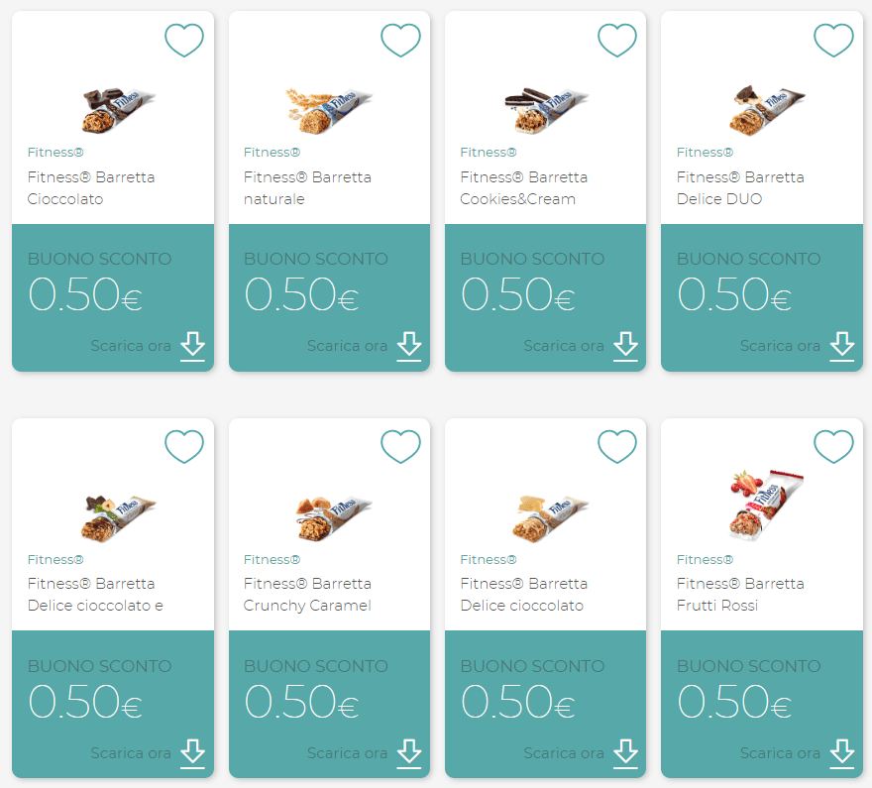This screenshot has width=872, height=788.
Task: Favorite the Fitness Barretta Cioccolato coupon
Action: click(x=184, y=41)
